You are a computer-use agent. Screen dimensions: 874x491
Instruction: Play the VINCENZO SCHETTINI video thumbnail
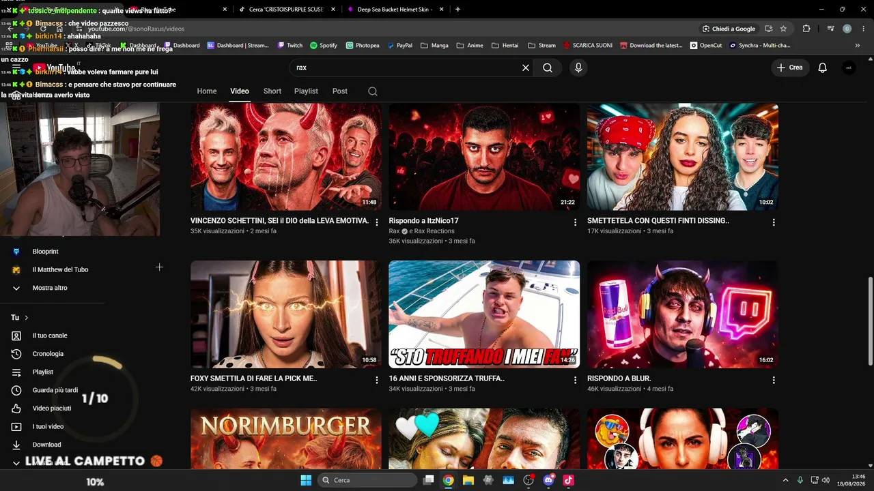(286, 157)
